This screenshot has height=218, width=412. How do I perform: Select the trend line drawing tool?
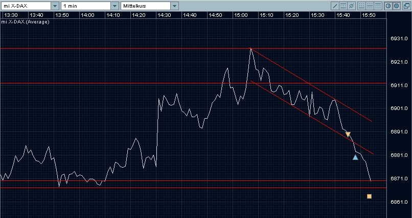(335, 6)
